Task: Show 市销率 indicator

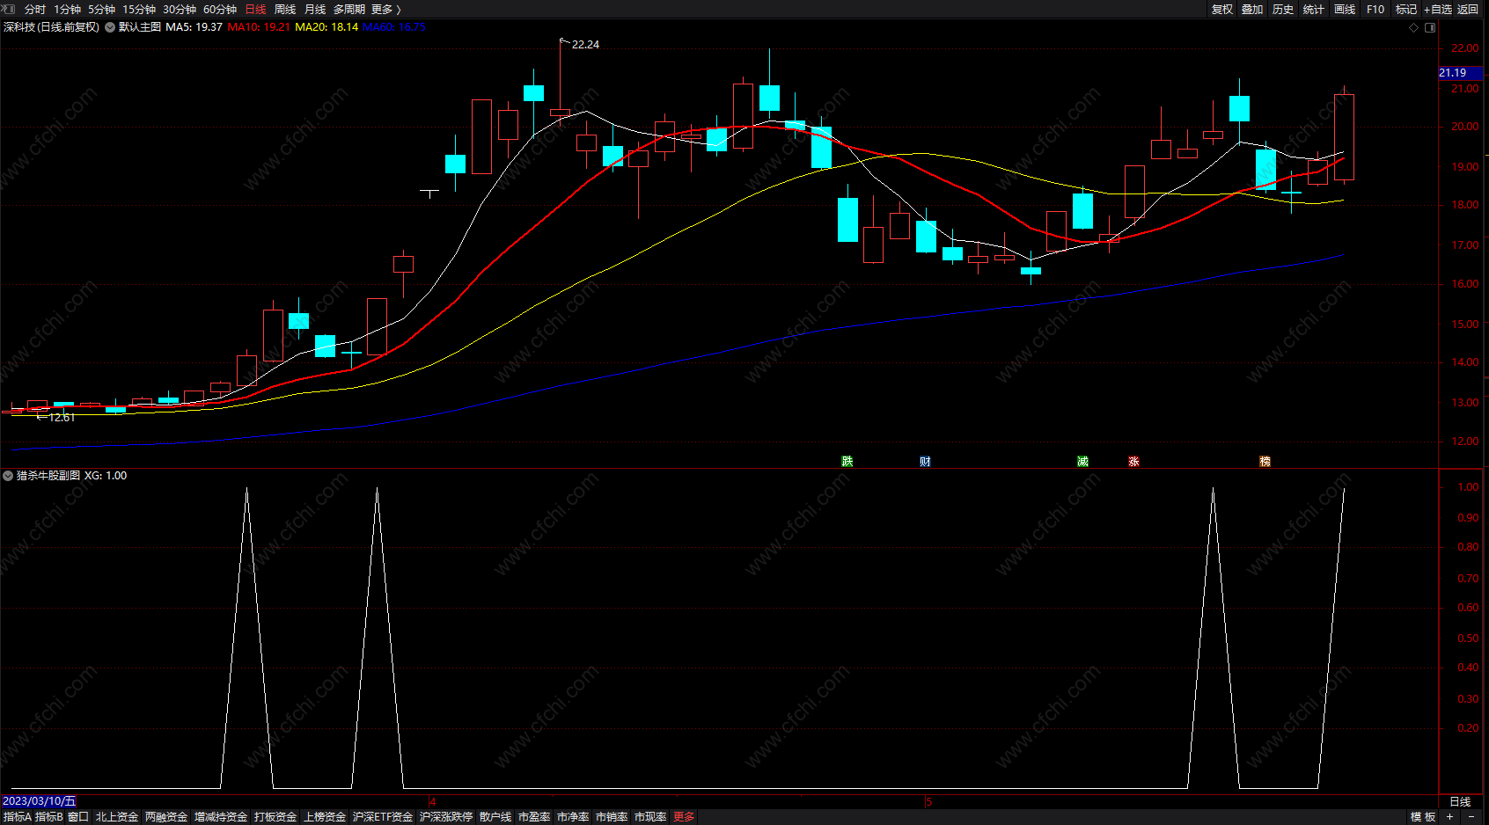Action: pos(612,817)
